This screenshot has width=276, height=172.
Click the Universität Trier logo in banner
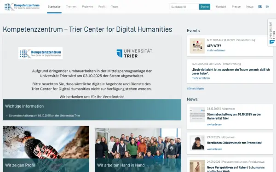coord(134,53)
